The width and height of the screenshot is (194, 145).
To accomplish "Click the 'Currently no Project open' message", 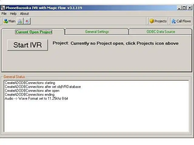I will [x=125, y=43].
